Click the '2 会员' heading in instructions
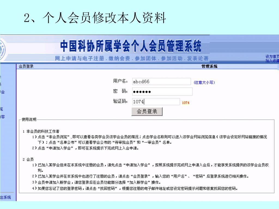This screenshot has width=279, height=209. [x=28, y=159]
